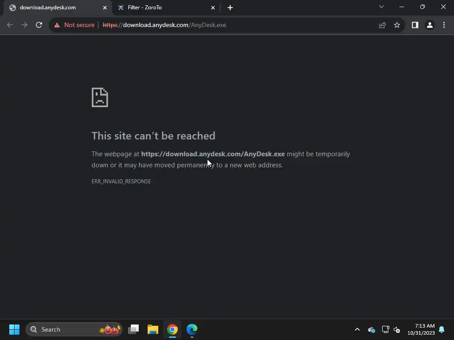
Task: Open a new tab
Action: click(230, 8)
